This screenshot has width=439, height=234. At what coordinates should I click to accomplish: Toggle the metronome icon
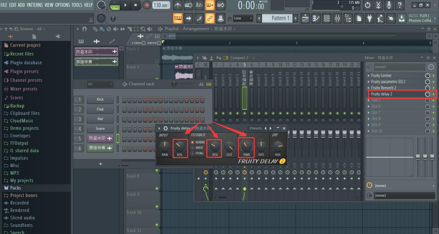coord(177,5)
